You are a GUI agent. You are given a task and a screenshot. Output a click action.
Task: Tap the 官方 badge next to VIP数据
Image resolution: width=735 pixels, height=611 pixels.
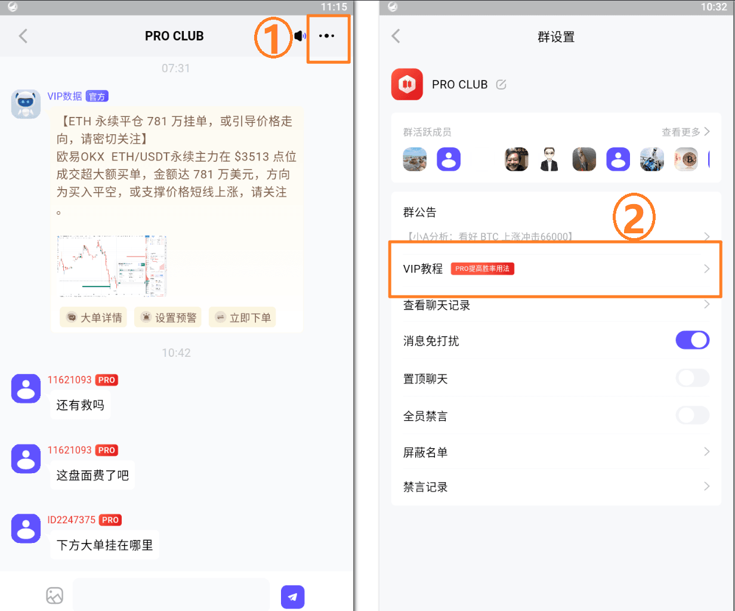tap(97, 96)
